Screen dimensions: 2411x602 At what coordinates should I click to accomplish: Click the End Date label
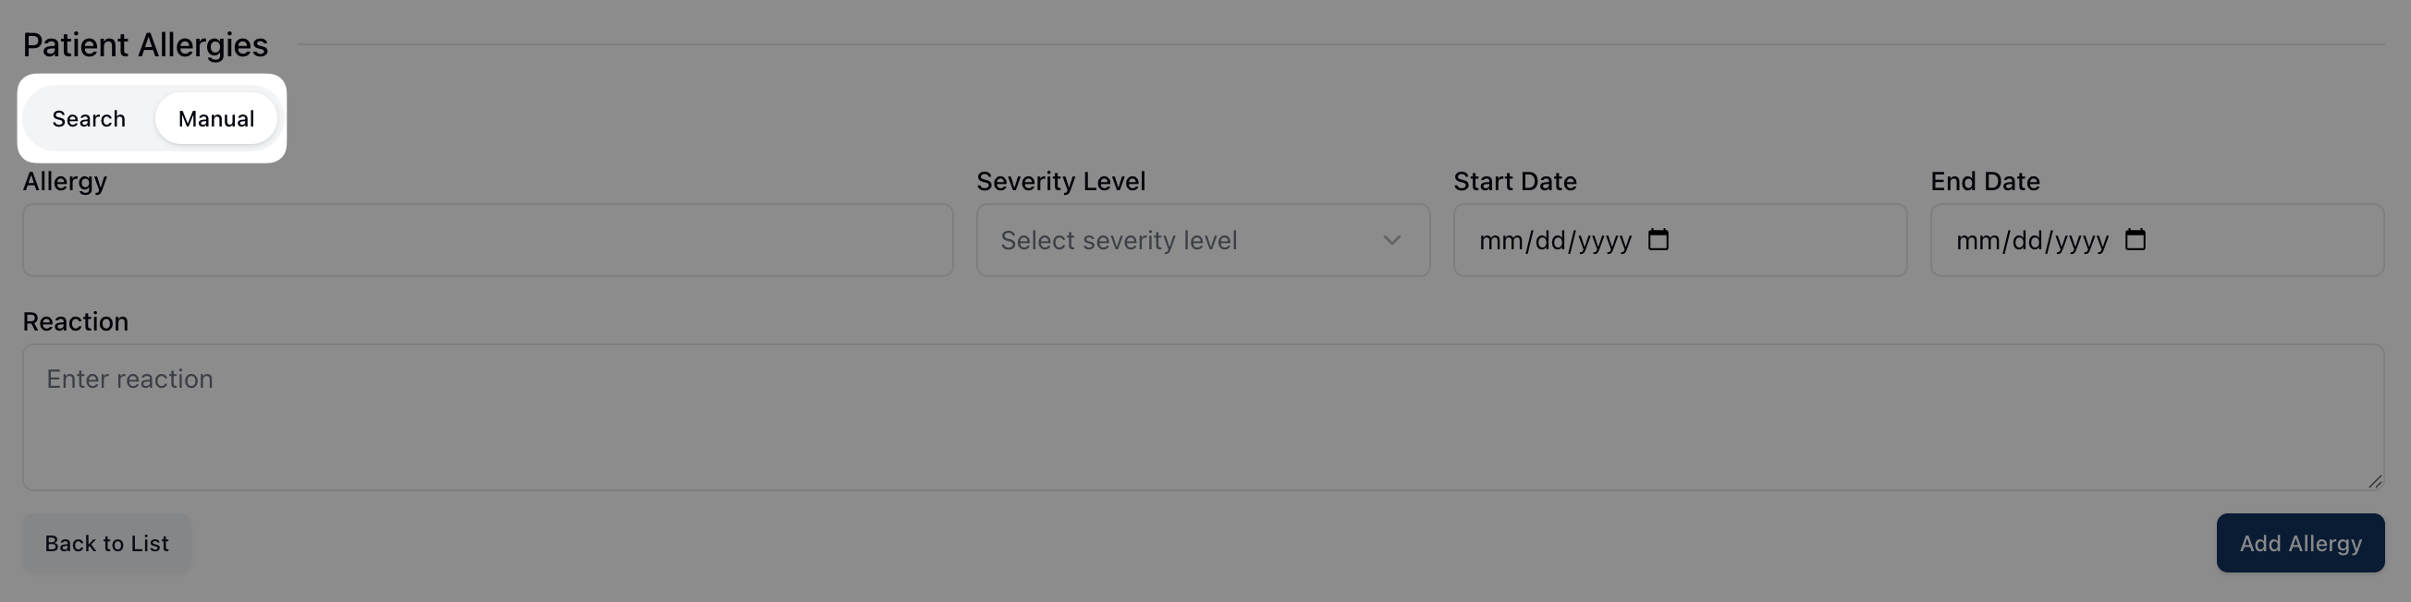1984,181
